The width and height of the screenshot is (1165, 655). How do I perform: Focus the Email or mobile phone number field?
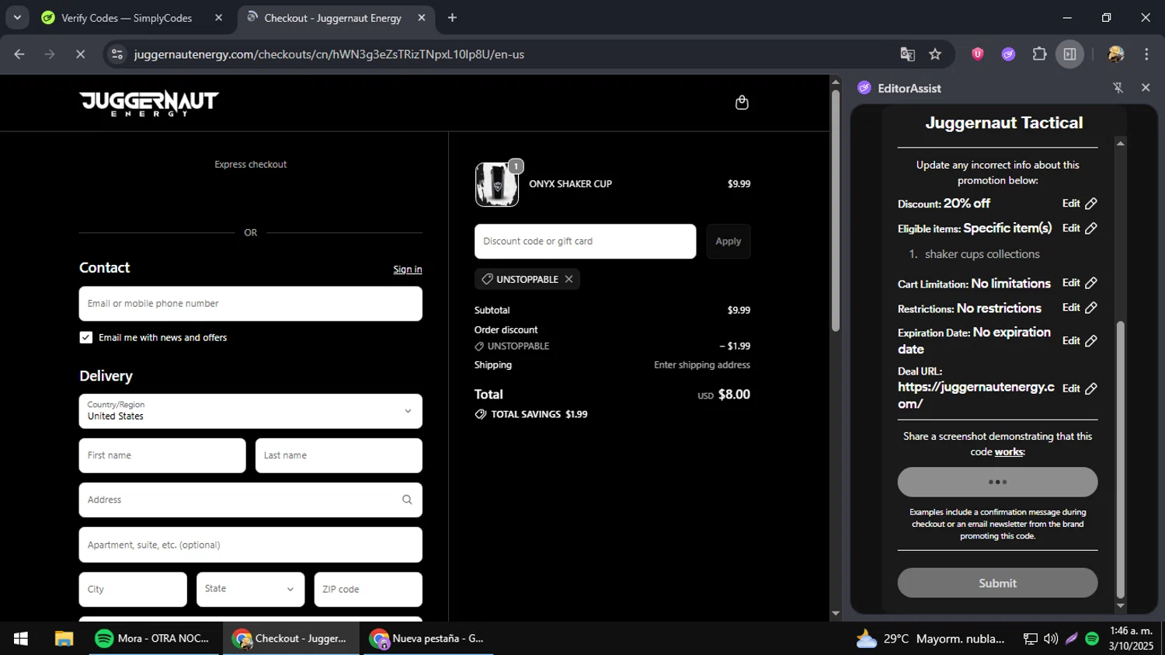point(251,304)
